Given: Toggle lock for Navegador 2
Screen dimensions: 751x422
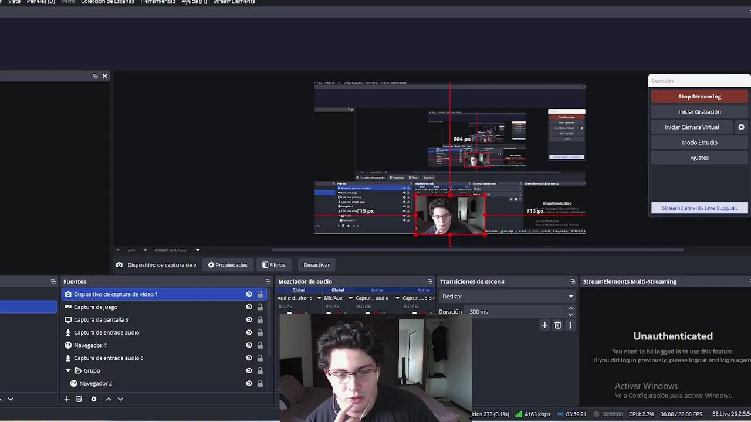Looking at the screenshot, I should pos(260,384).
